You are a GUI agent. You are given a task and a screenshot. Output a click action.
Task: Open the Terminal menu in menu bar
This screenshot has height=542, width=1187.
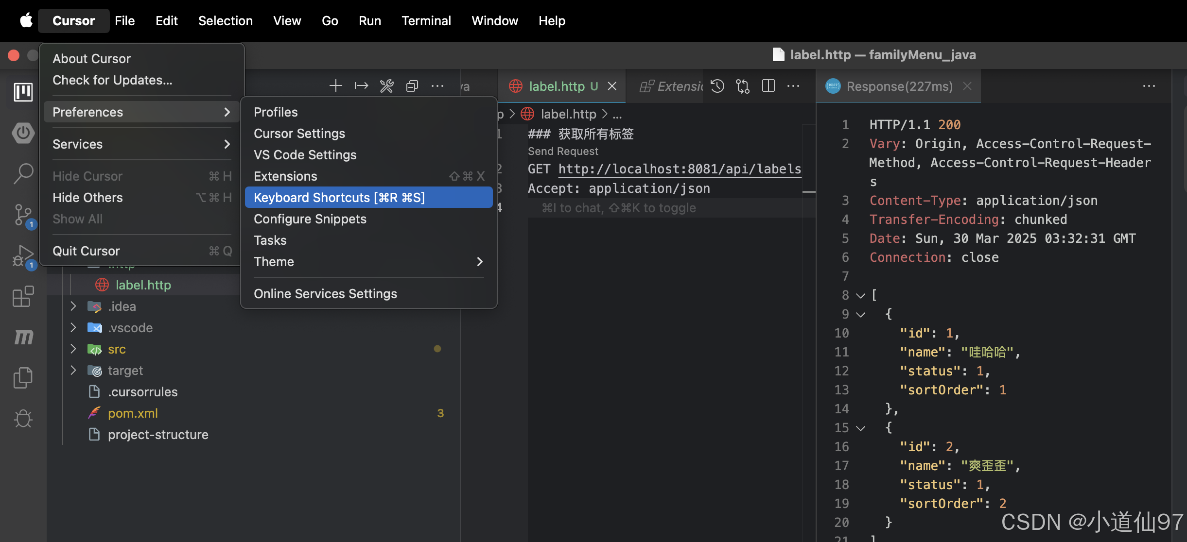coord(426,21)
